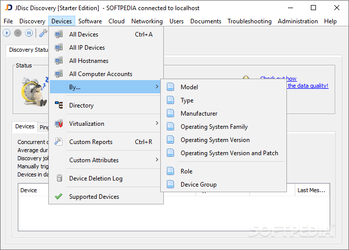This screenshot has width=349, height=250.
Task: Choose Operating System Family
Action: (223, 126)
